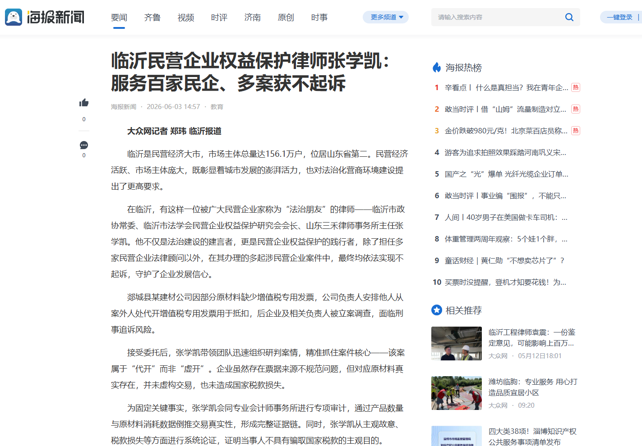The height and width of the screenshot is (446, 642).
Task: Click thumbnail for 潍坊临朐 article
Action: (x=457, y=393)
